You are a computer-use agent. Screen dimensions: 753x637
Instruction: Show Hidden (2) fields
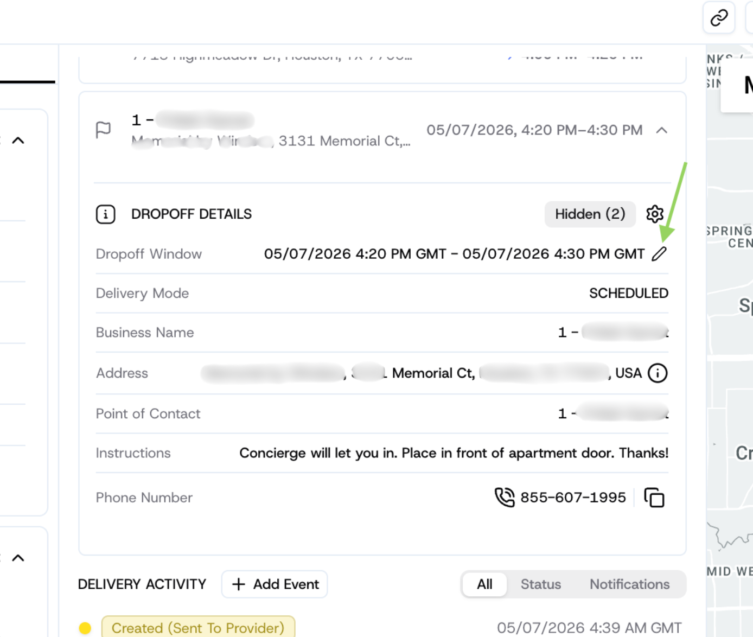pos(590,214)
